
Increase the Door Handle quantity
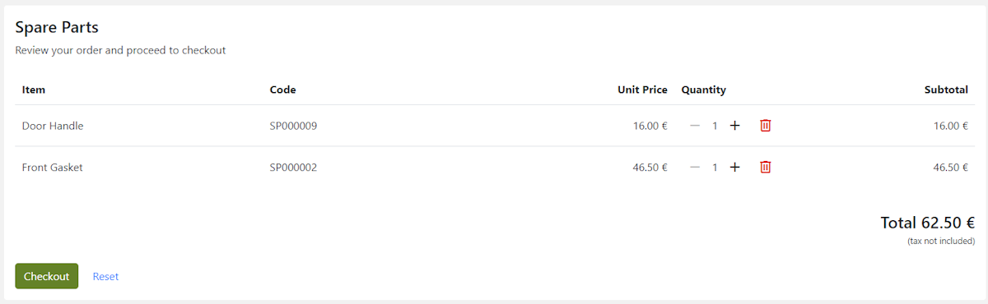(735, 126)
